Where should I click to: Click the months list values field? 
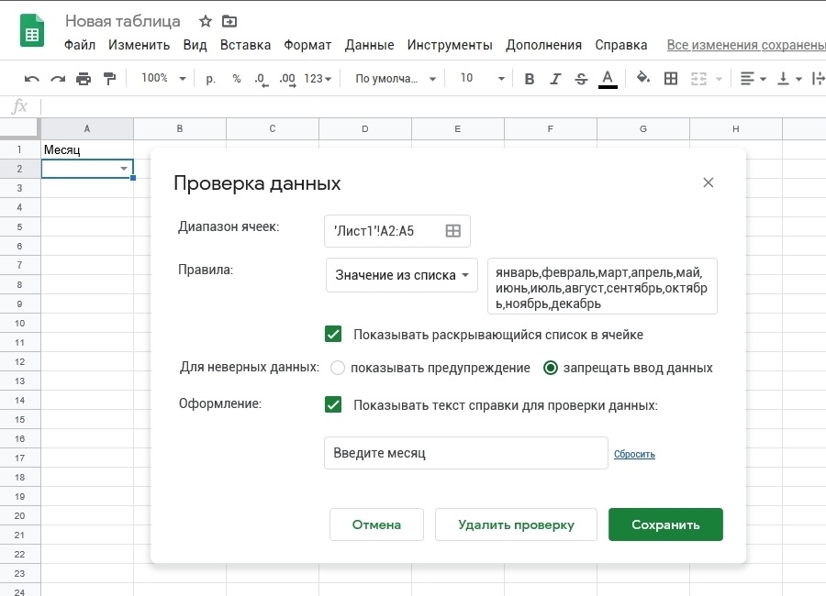pyautogui.click(x=602, y=286)
